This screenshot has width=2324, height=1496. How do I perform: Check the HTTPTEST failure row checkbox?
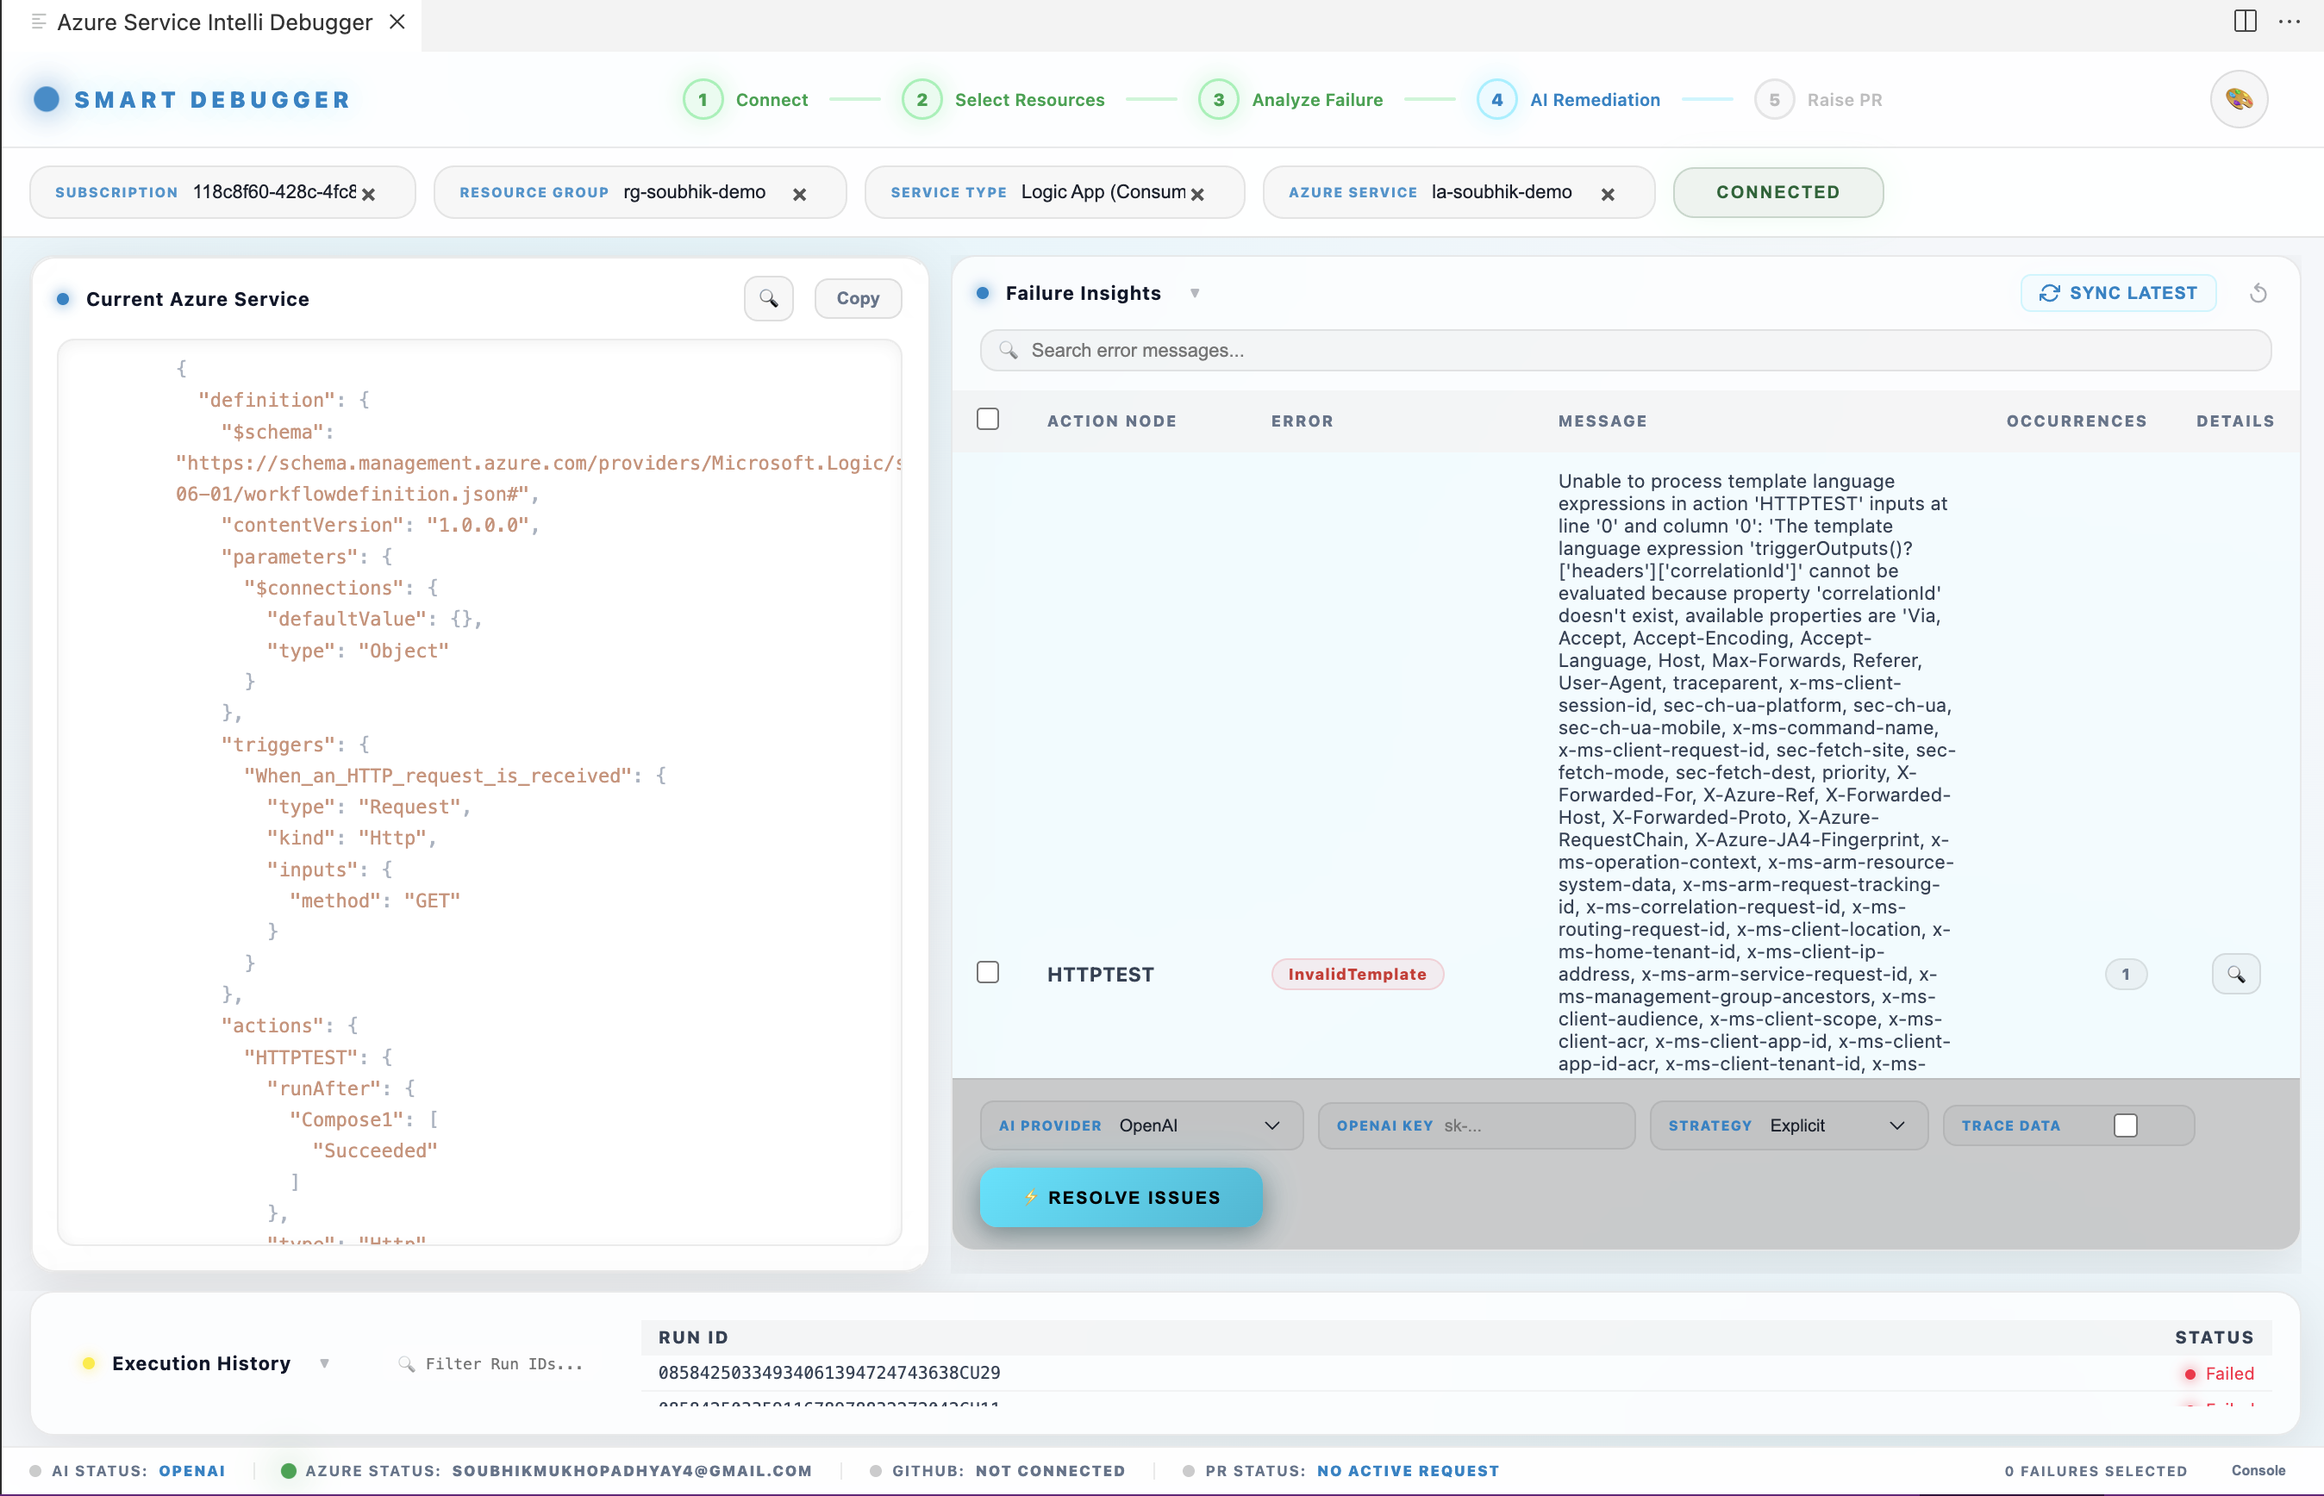pyautogui.click(x=987, y=972)
